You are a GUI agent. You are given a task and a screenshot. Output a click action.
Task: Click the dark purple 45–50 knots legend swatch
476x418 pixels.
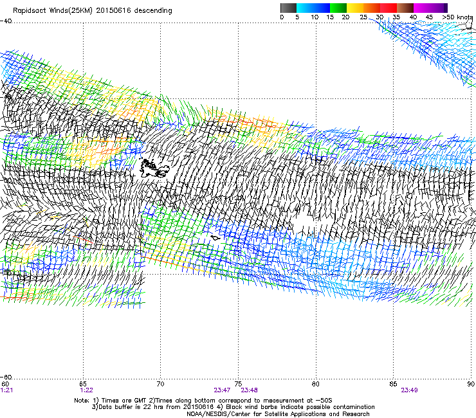439,8
